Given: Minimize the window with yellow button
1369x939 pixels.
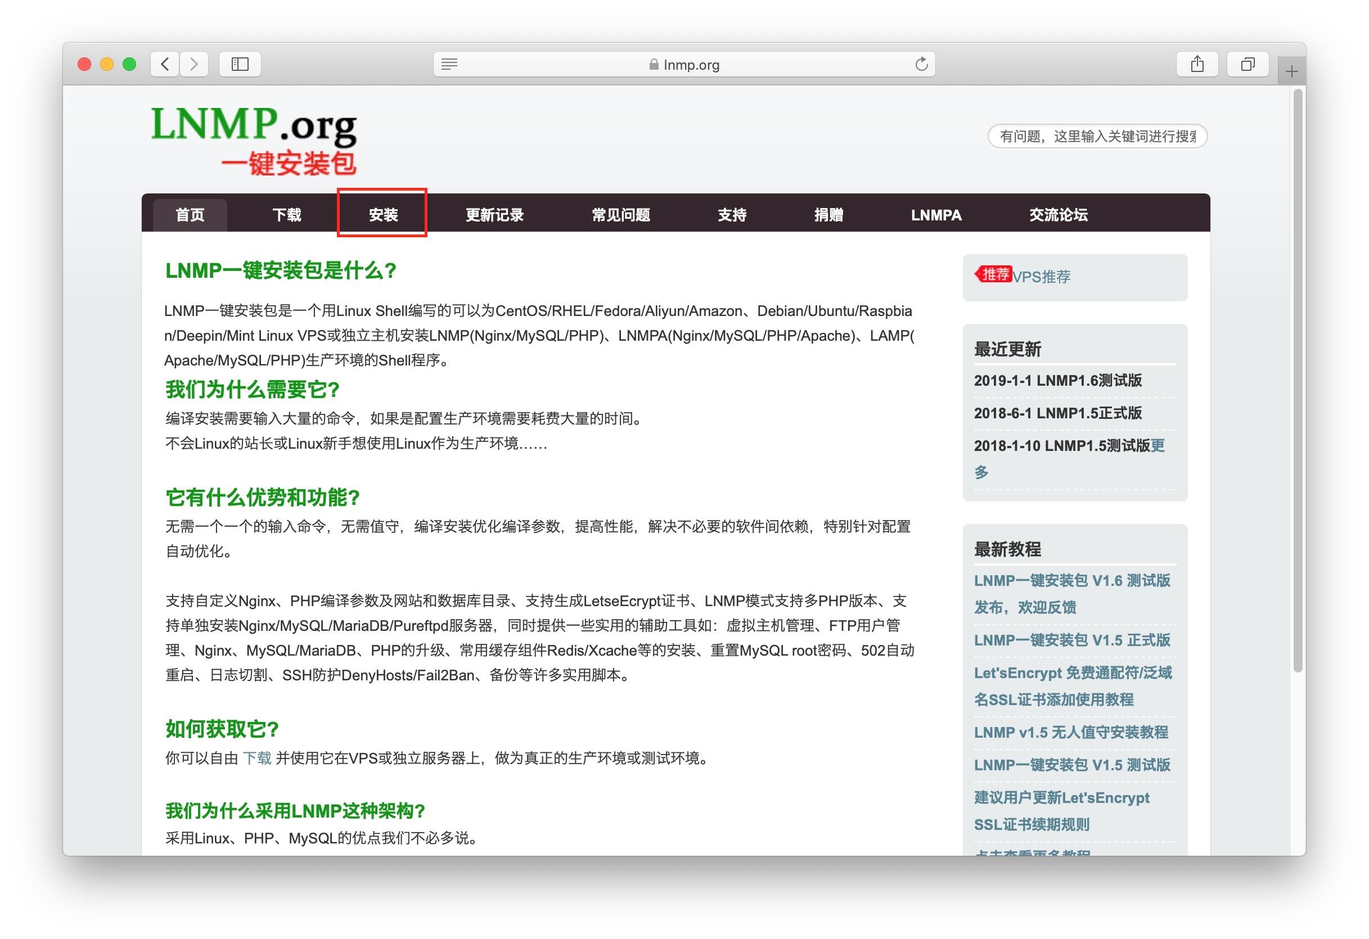Looking at the screenshot, I should click(107, 64).
